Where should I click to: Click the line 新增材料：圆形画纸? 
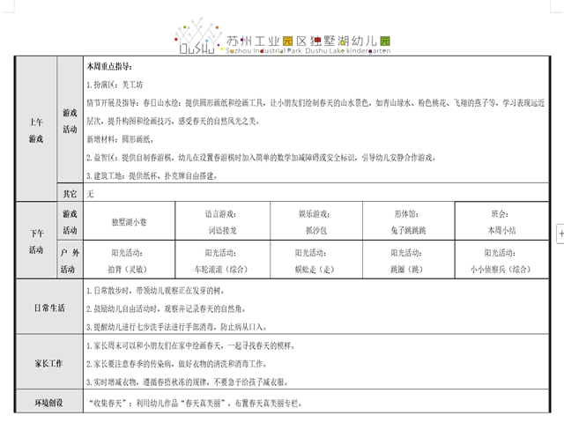point(120,139)
